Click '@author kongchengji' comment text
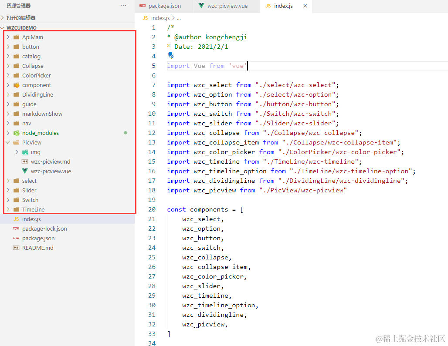The image size is (448, 346). pos(210,37)
